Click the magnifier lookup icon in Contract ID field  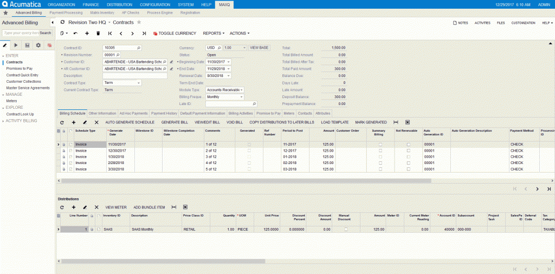pyautogui.click(x=138, y=48)
